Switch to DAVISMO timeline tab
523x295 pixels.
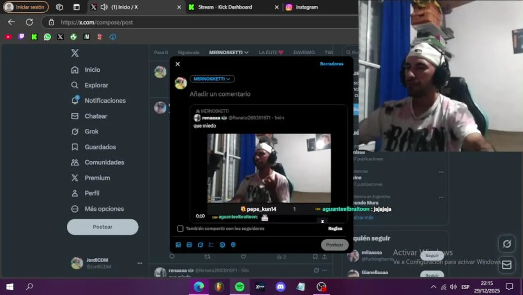(304, 52)
